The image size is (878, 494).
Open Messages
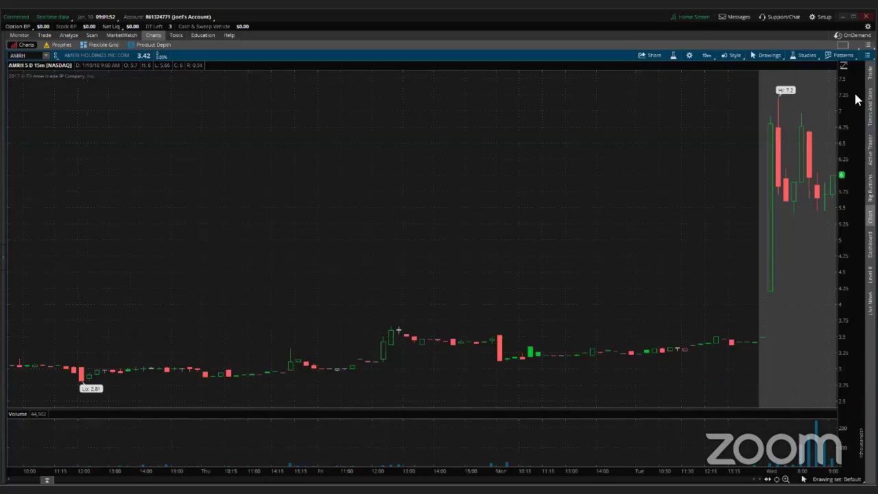coord(734,16)
